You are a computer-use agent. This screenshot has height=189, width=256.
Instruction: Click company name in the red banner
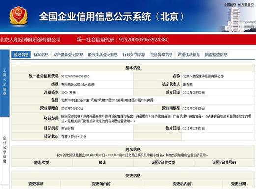pyautogui.click(x=30, y=40)
